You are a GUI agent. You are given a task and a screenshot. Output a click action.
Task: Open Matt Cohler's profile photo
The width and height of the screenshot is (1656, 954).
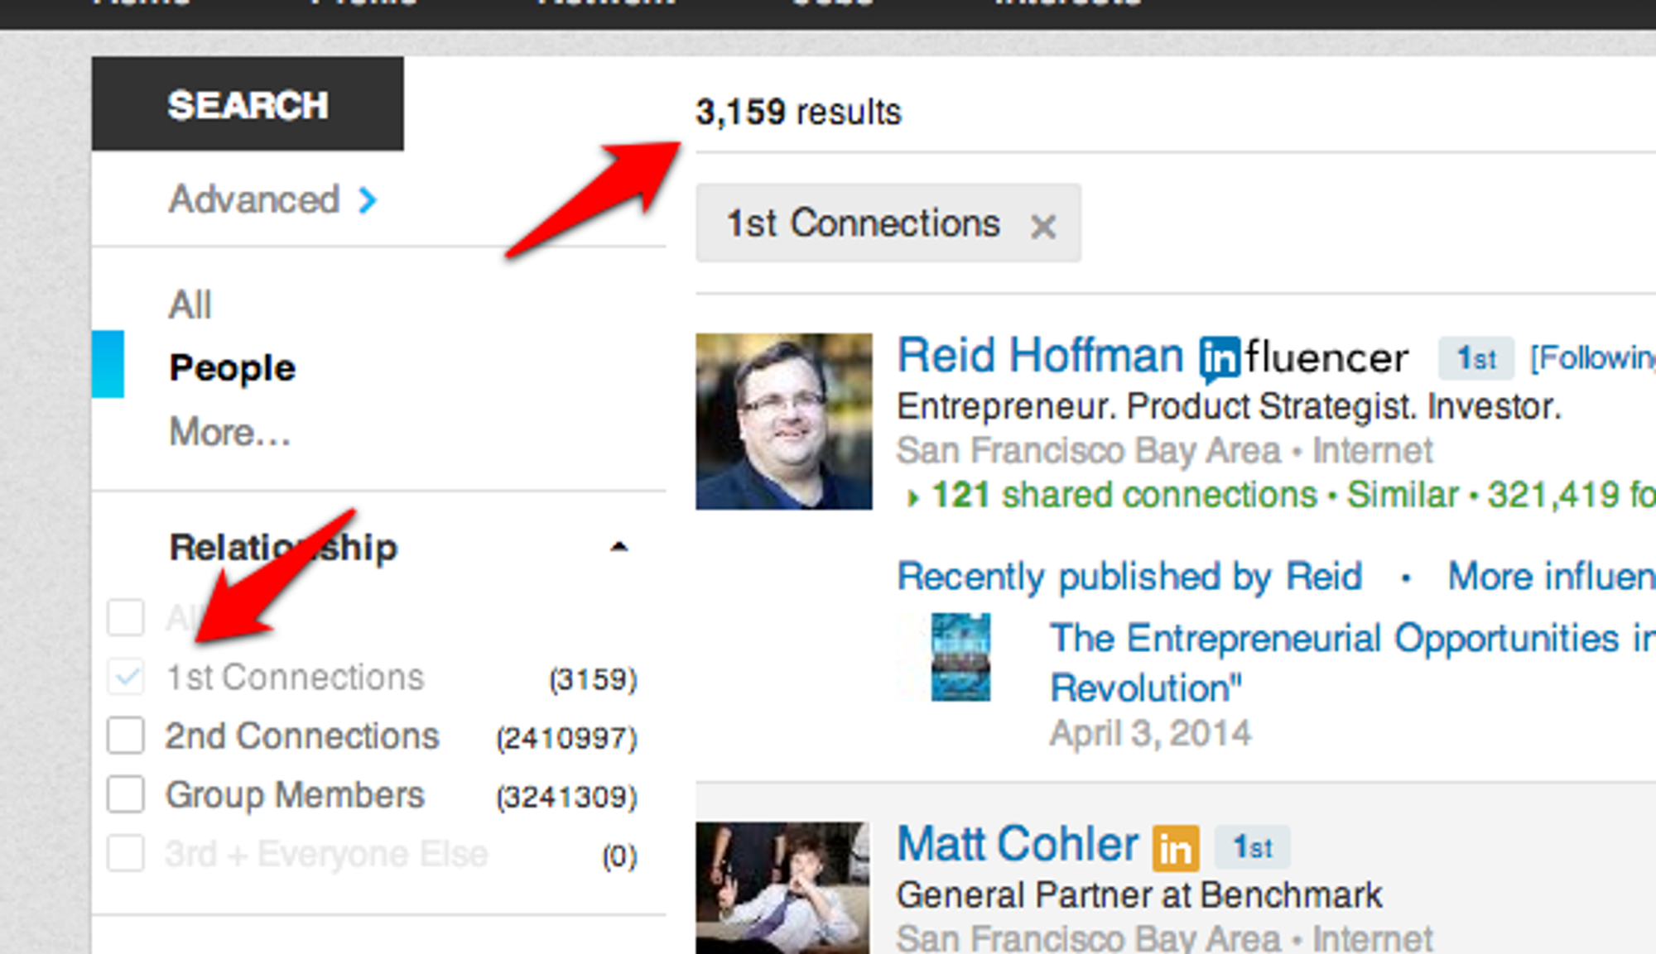tap(782, 888)
